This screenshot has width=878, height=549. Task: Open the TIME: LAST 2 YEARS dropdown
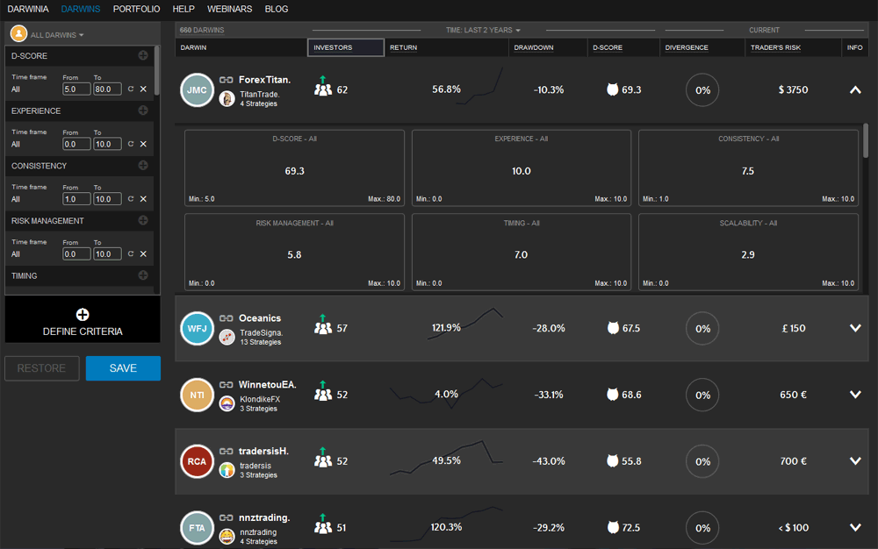point(483,30)
